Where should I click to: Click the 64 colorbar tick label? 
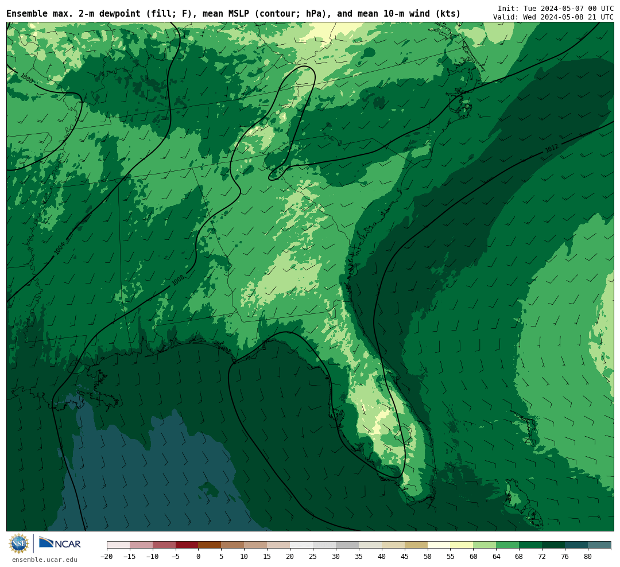point(496,557)
